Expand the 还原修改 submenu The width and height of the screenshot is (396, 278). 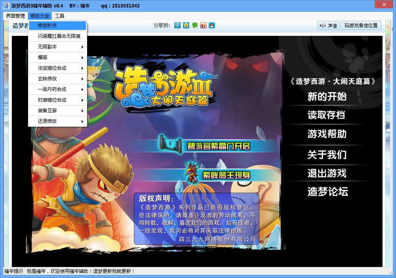58,121
